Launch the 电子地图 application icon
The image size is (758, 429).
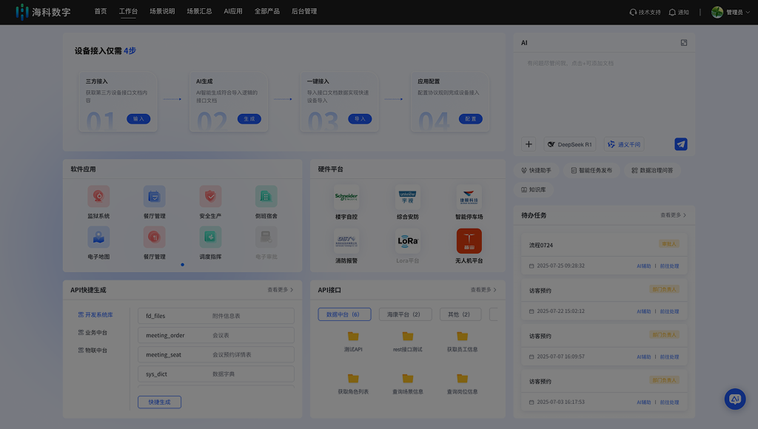coord(98,237)
